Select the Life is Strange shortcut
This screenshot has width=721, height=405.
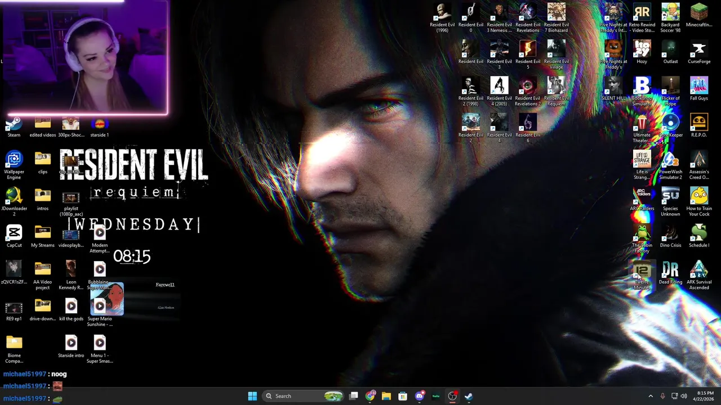(642, 165)
